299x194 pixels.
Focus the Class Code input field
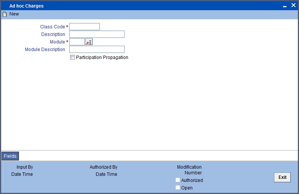point(84,27)
